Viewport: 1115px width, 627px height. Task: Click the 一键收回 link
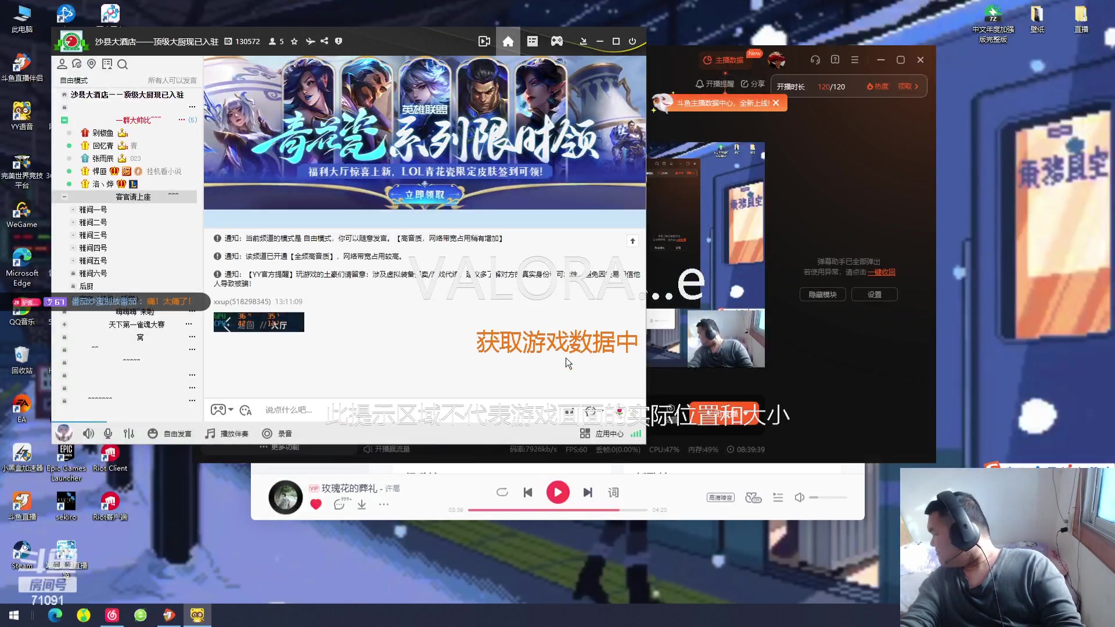pyautogui.click(x=882, y=272)
